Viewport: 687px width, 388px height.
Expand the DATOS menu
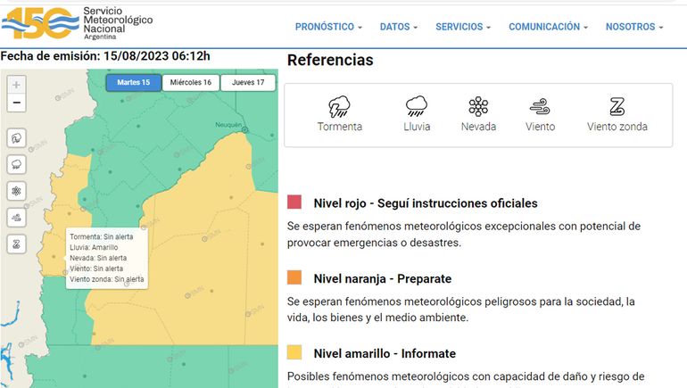(x=398, y=27)
